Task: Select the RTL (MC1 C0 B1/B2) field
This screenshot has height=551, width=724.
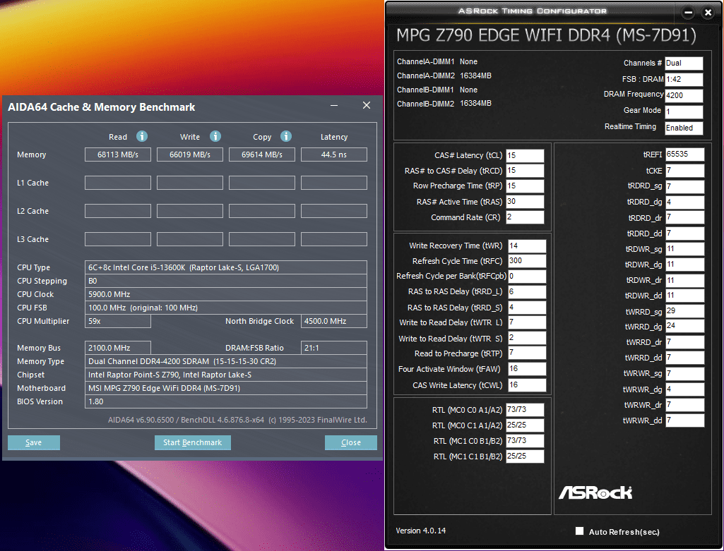Action: (525, 441)
